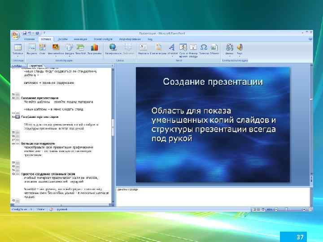Click the zoom in plus button
Image resolution: width=323 pixels, height=242 pixels.
[304, 209]
